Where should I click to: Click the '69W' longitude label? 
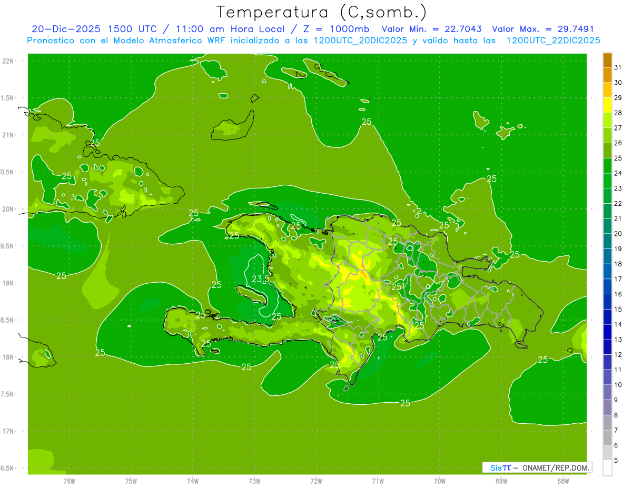(x=501, y=481)
